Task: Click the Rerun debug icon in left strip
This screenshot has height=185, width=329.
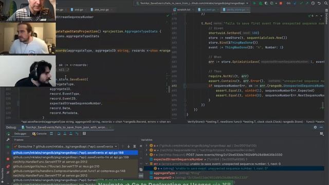Action: [8, 134]
